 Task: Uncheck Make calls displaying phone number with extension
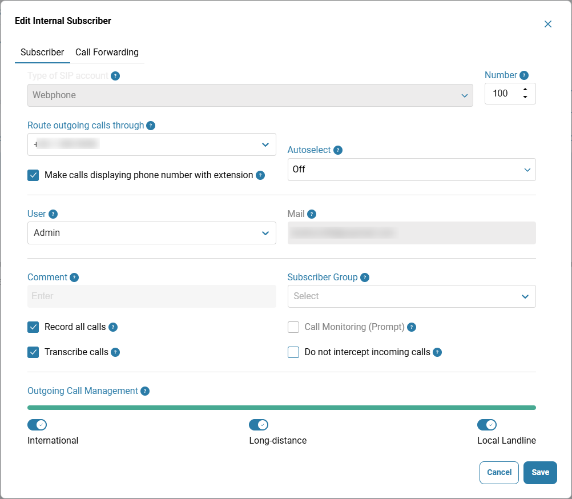(33, 175)
